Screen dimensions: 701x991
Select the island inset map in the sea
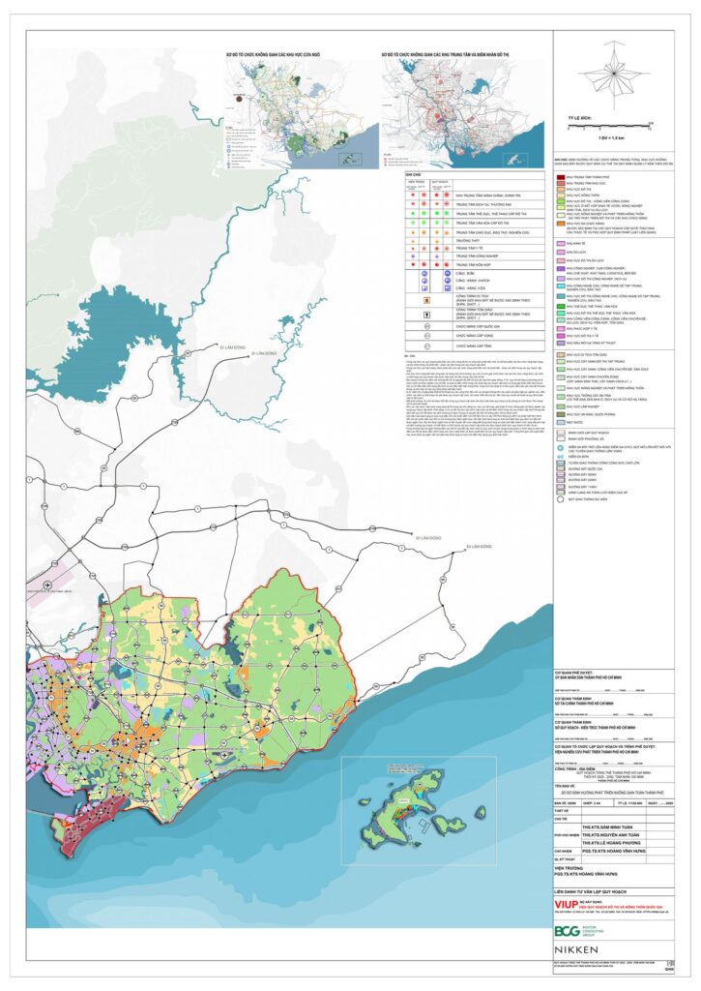419,810
